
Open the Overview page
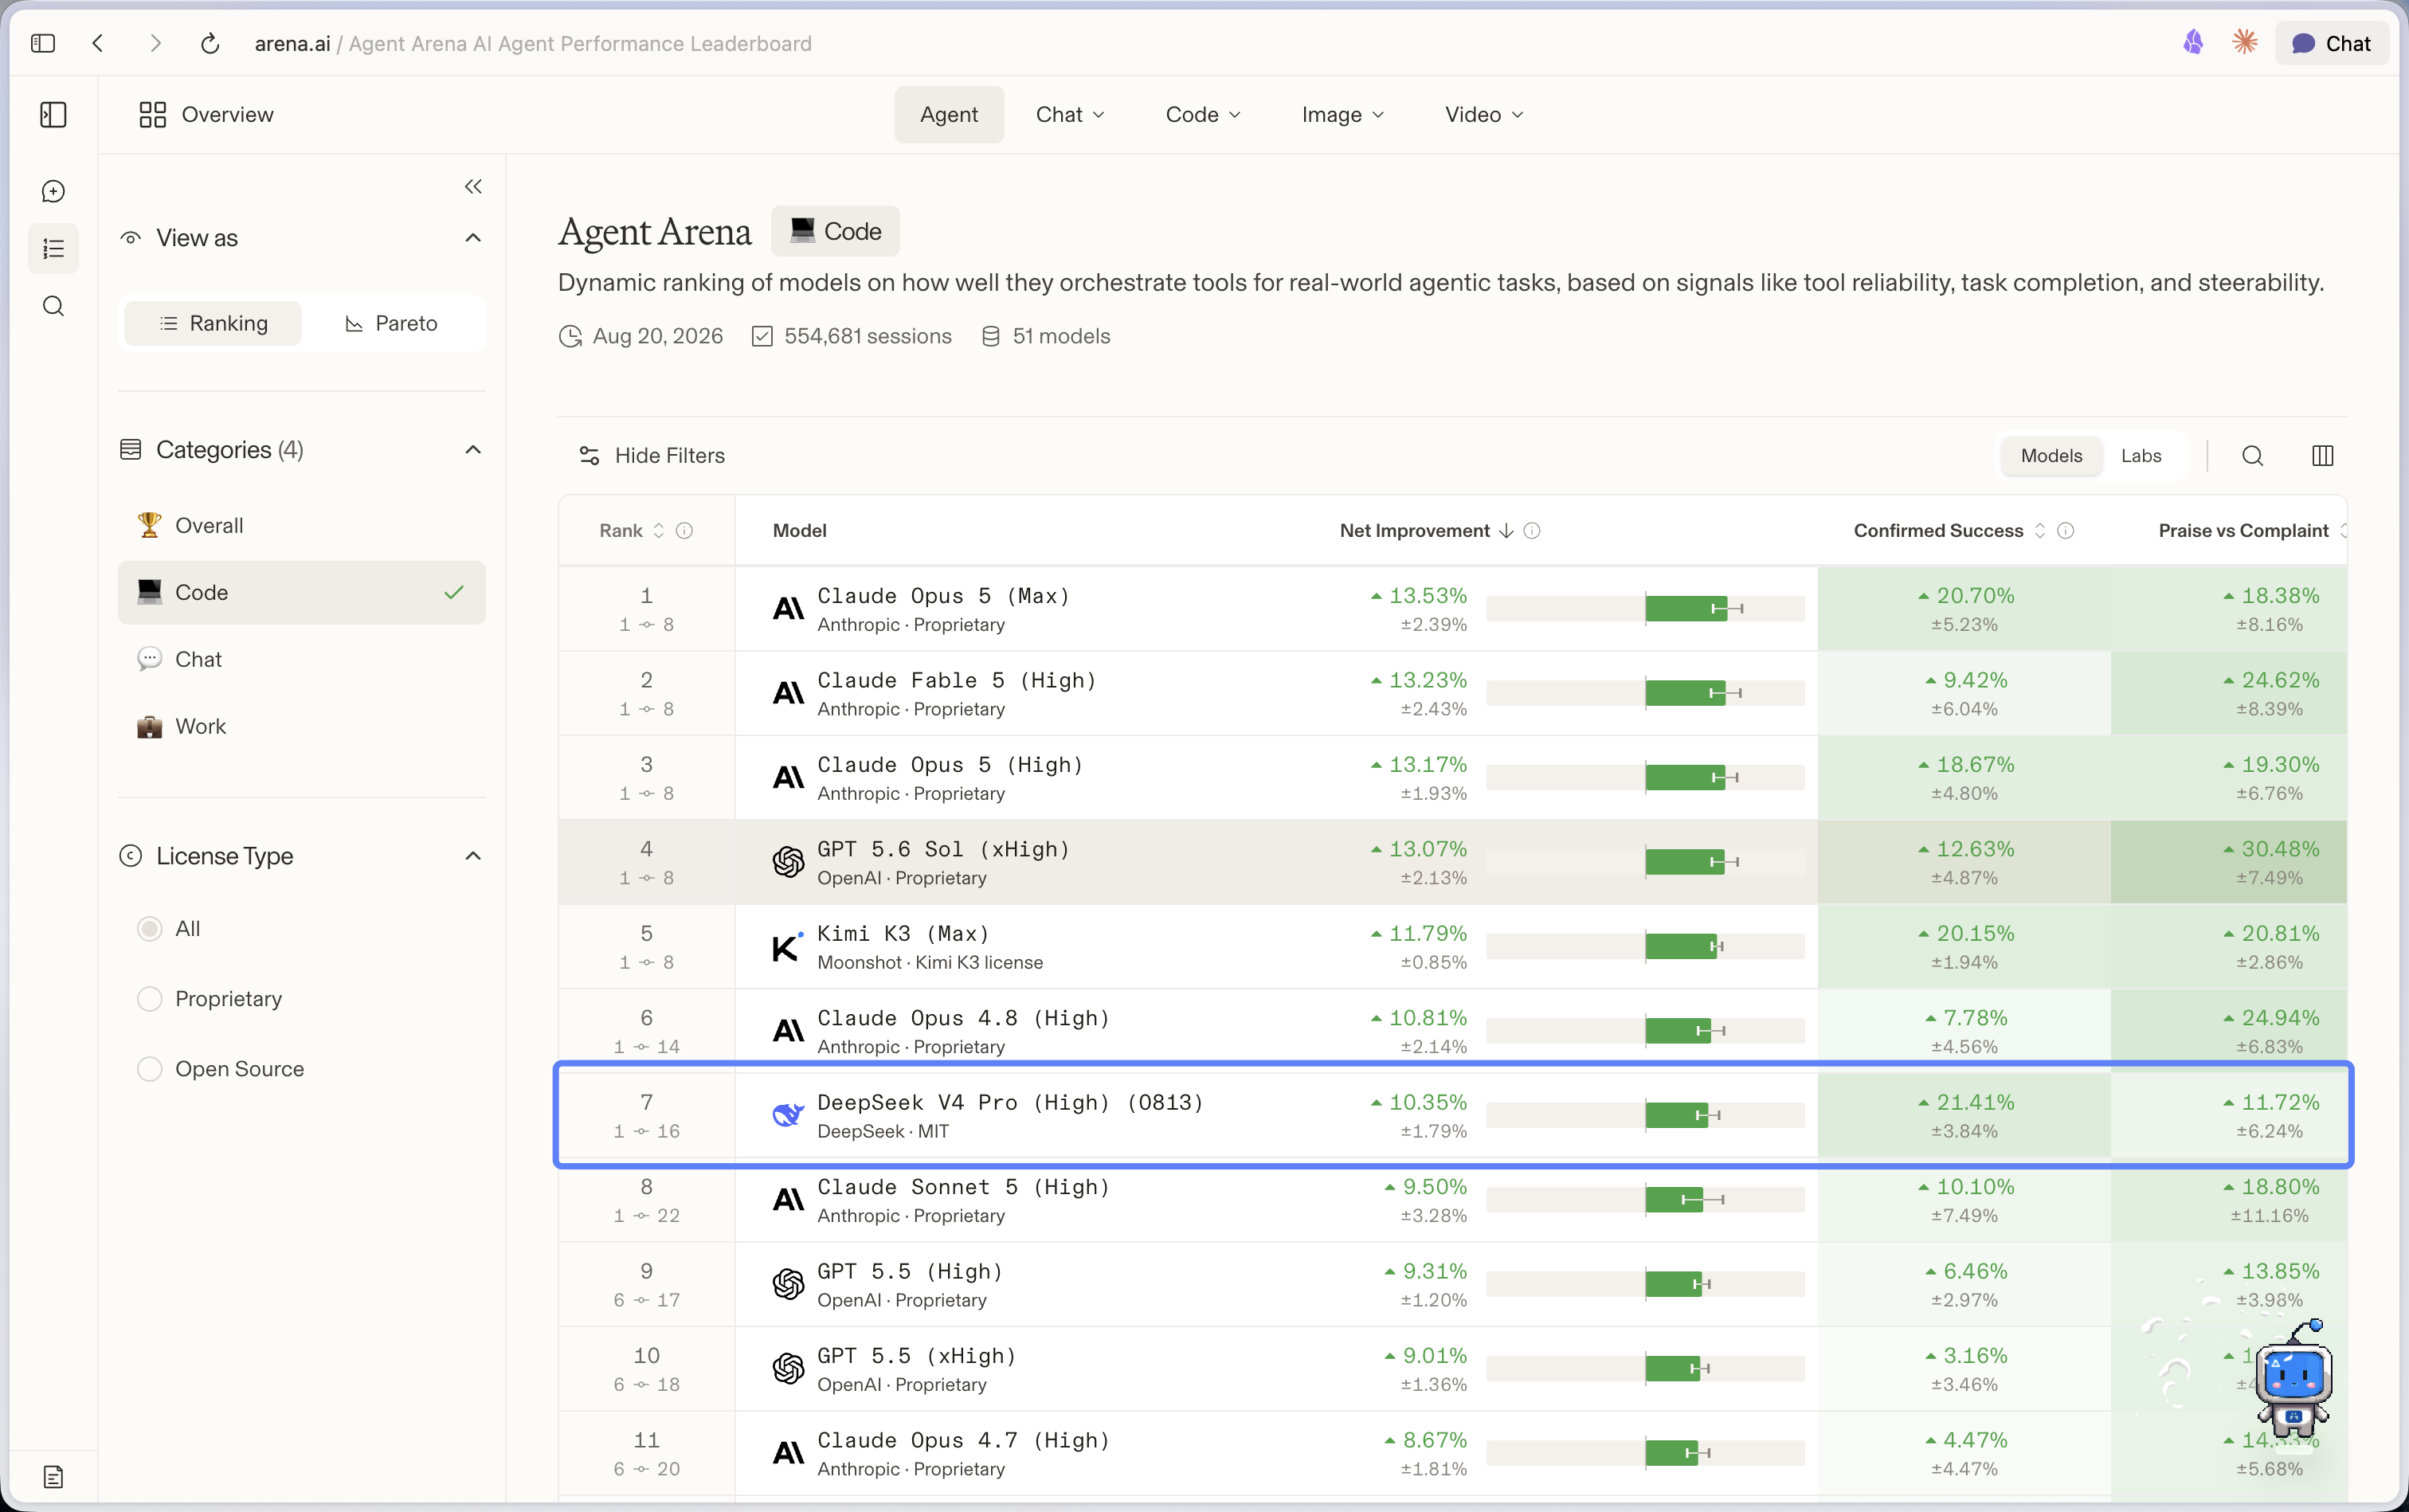click(206, 115)
